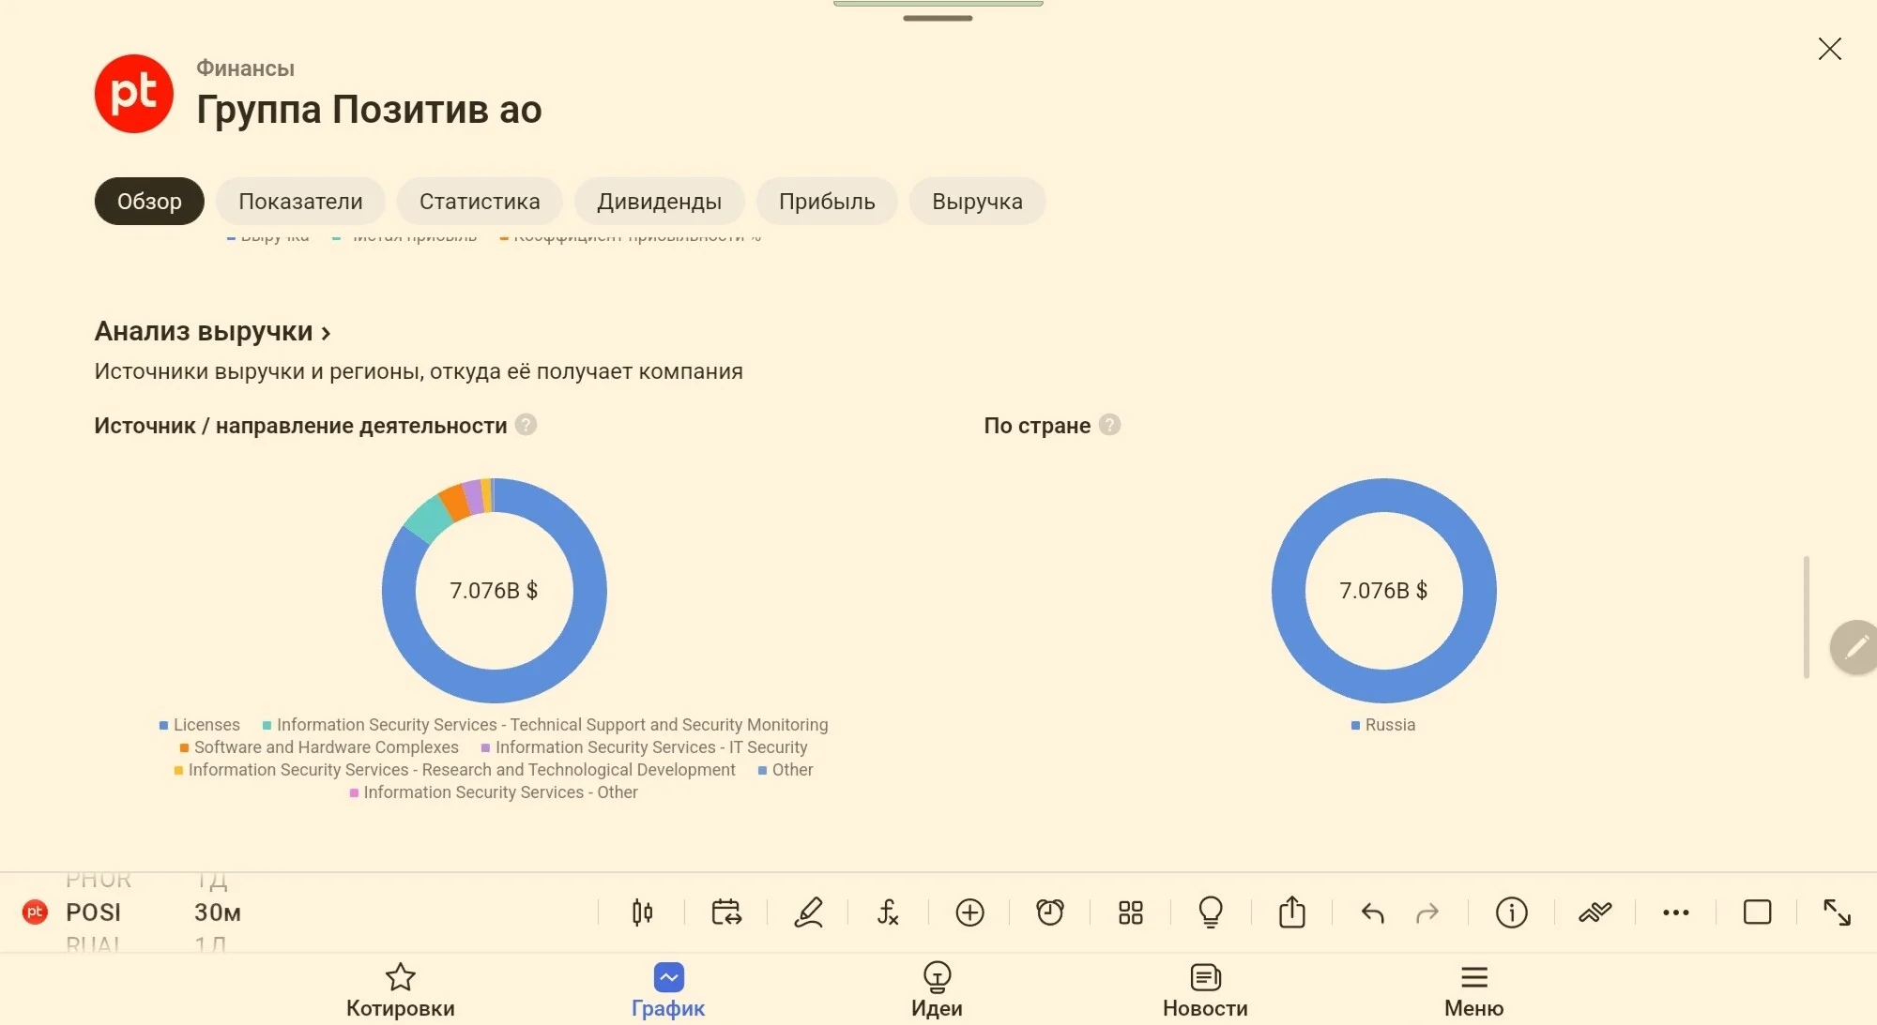
Task: Open the Котировки watchlist tab
Action: click(x=401, y=990)
